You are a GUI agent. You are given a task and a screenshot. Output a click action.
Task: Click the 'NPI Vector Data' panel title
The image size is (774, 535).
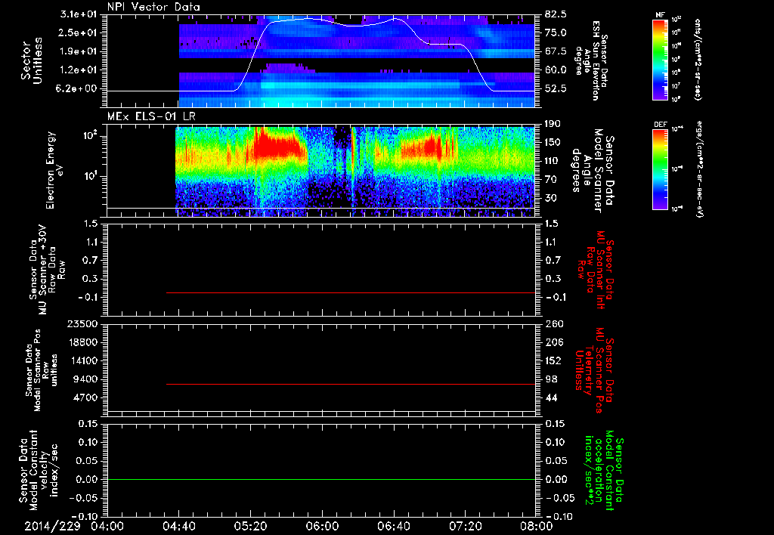coord(154,7)
